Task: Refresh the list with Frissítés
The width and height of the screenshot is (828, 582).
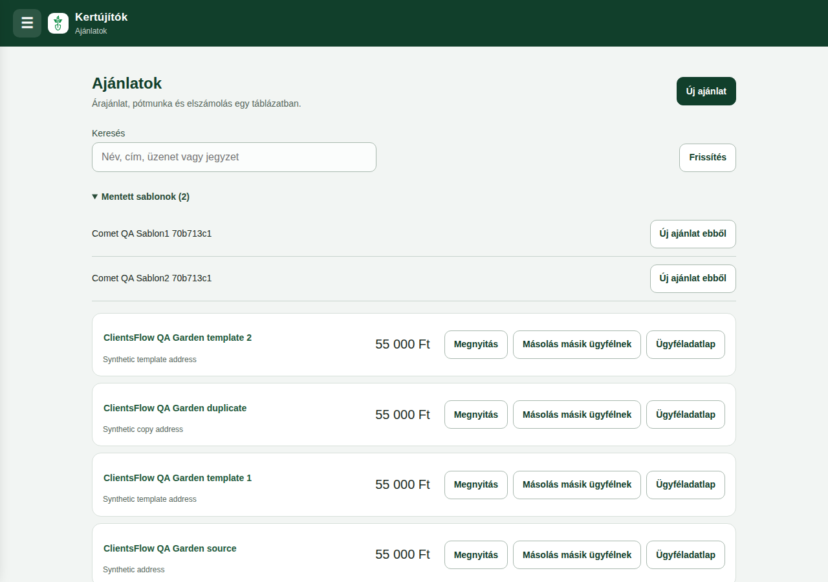Action: tap(708, 158)
